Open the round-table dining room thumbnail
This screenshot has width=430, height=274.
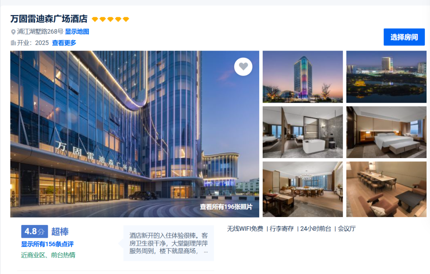coord(303,189)
